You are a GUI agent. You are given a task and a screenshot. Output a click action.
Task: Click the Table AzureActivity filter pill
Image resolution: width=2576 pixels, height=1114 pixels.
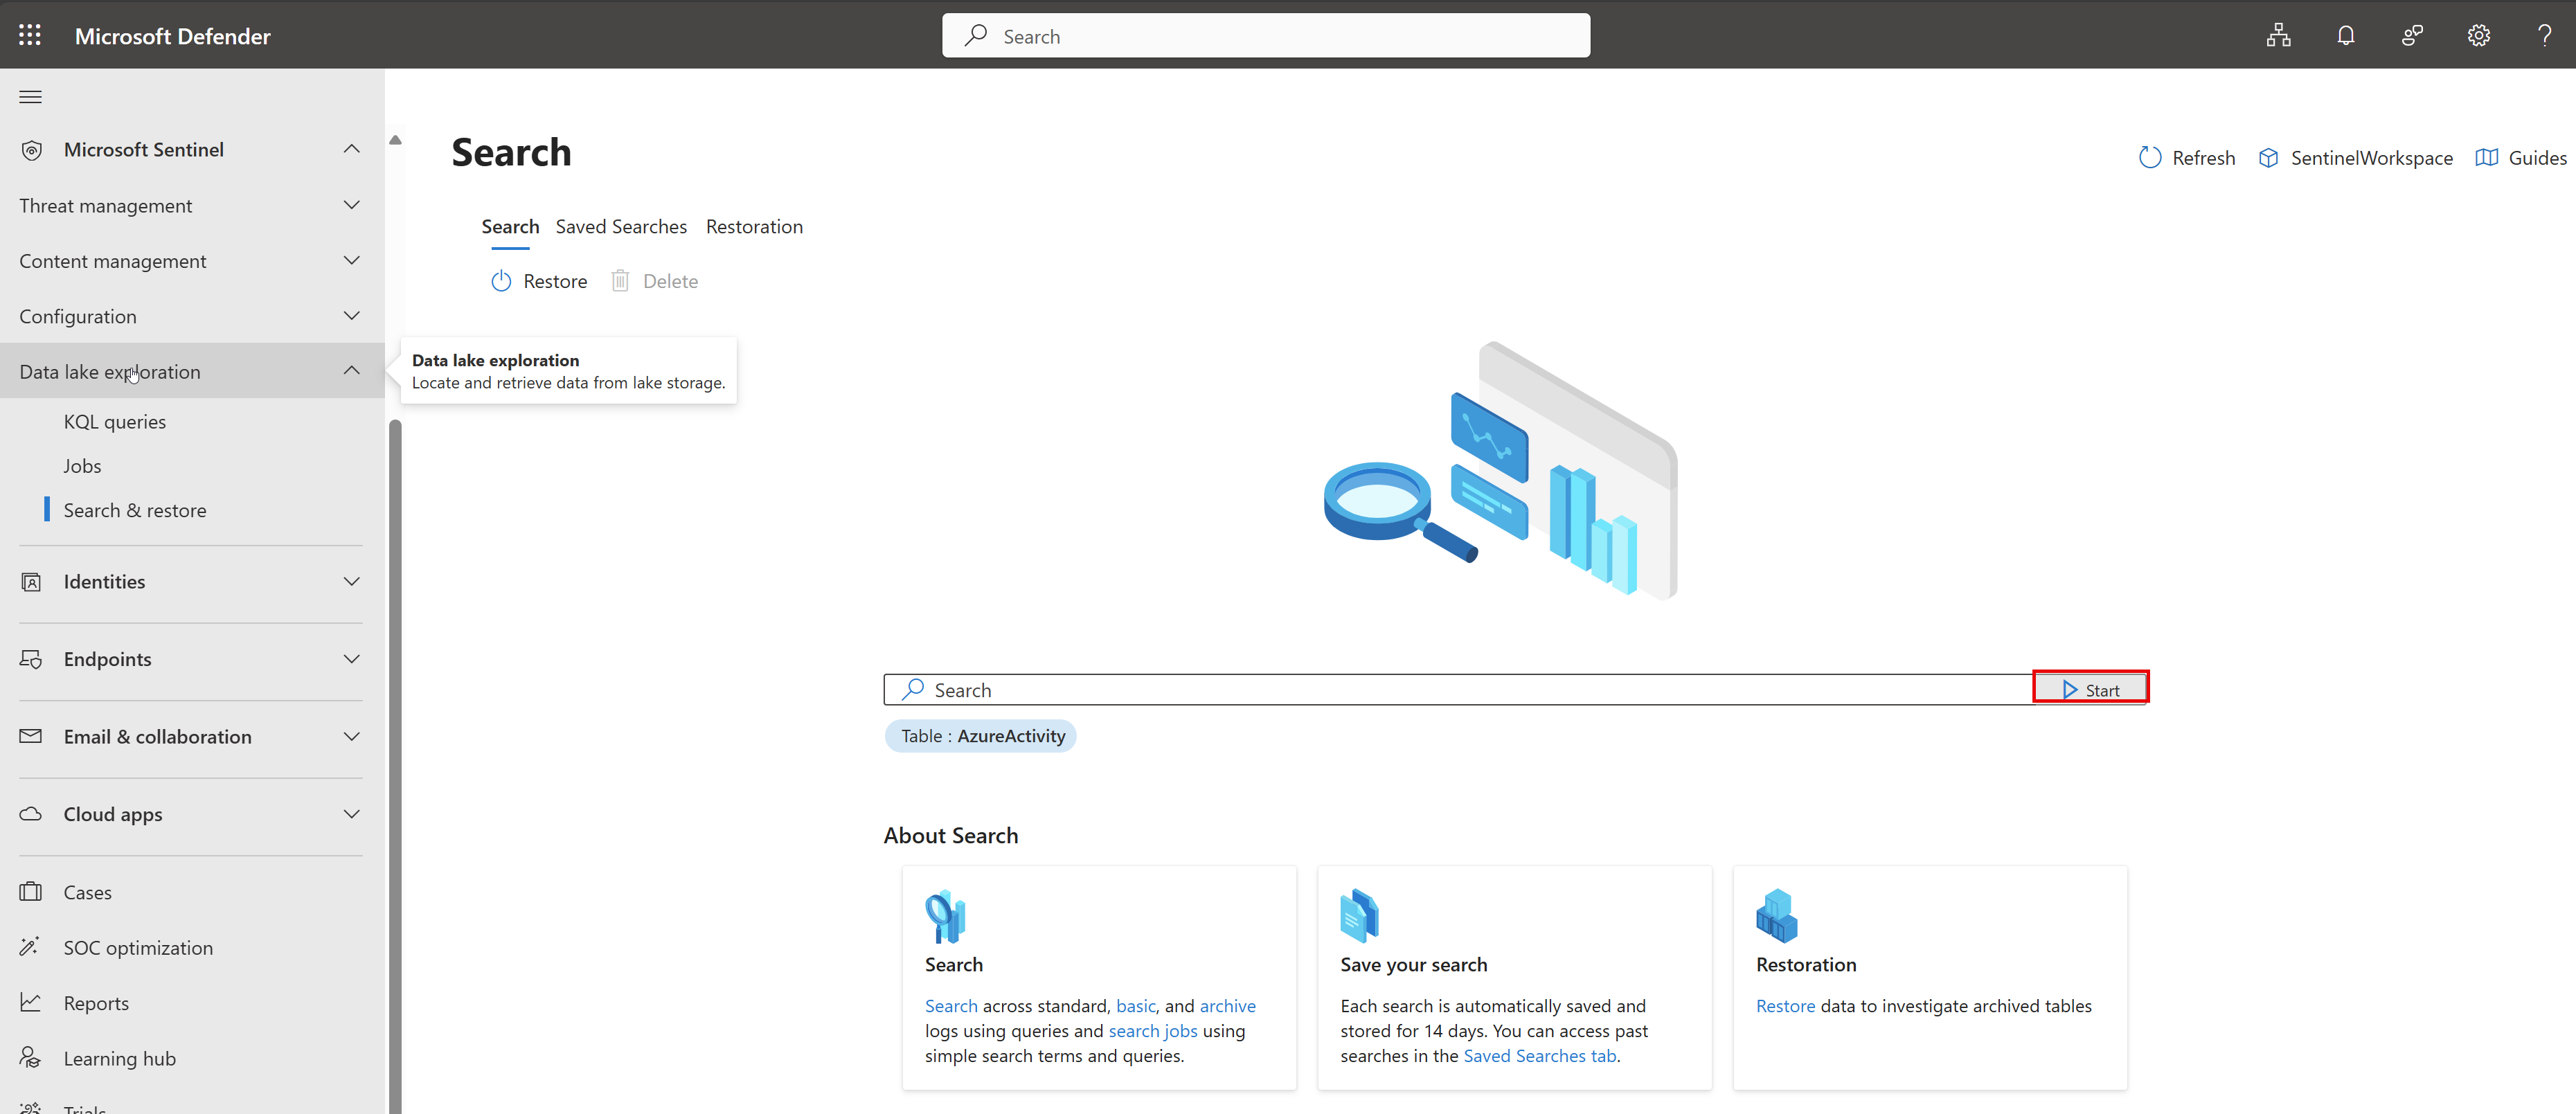point(980,736)
